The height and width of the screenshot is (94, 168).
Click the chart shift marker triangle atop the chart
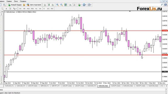point(130,11)
